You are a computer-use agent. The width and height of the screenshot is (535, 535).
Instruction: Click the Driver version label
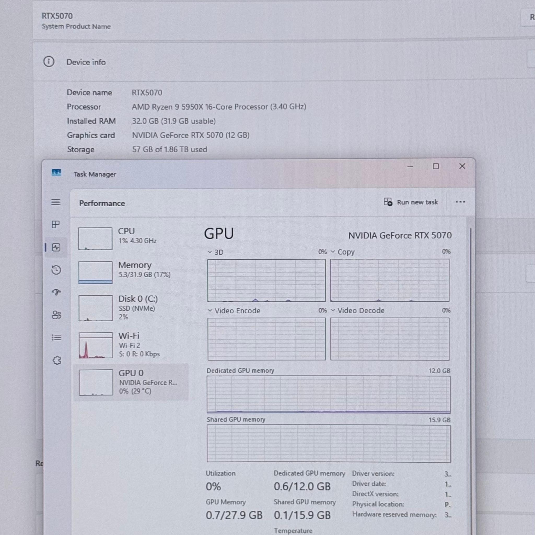pos(373,474)
